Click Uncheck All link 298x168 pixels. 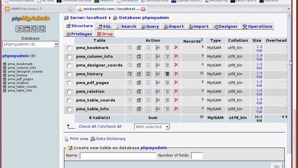click(x=110, y=126)
